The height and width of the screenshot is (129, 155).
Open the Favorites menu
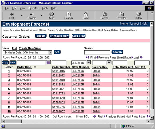pyautogui.click(x=33, y=8)
